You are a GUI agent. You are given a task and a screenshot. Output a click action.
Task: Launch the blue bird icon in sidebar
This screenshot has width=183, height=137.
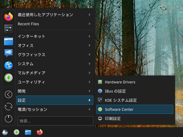(x=9, y=65)
